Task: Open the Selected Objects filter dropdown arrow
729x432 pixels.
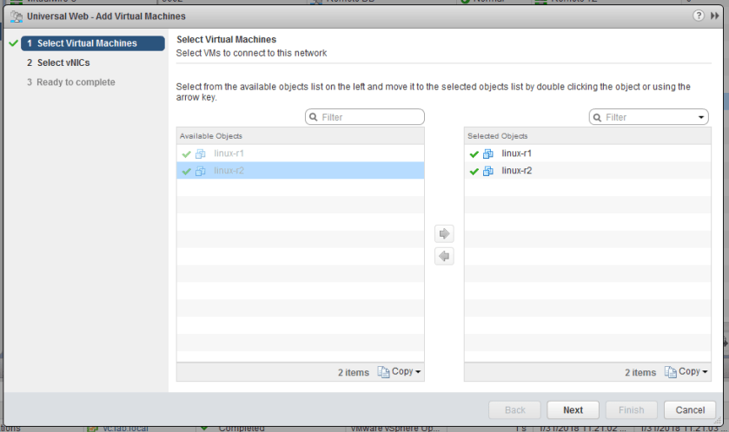Action: 701,117
